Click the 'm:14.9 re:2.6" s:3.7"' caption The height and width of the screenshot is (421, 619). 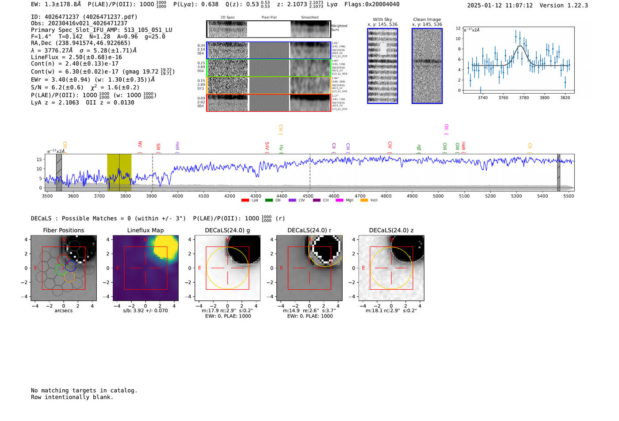(x=309, y=311)
